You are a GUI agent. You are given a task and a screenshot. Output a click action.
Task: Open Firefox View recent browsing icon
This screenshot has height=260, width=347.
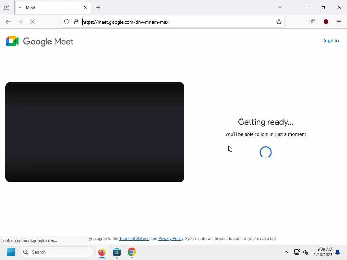7,7
